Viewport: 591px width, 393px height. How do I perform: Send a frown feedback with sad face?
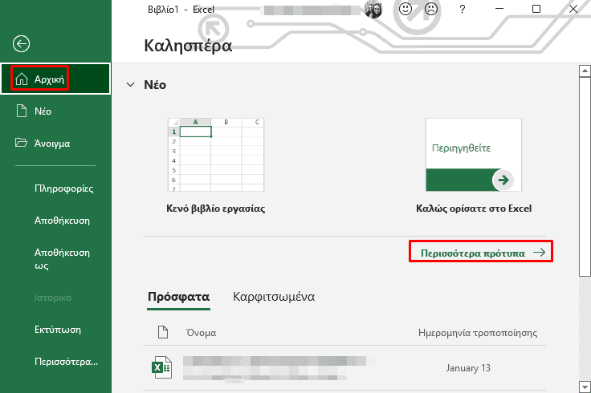click(431, 9)
